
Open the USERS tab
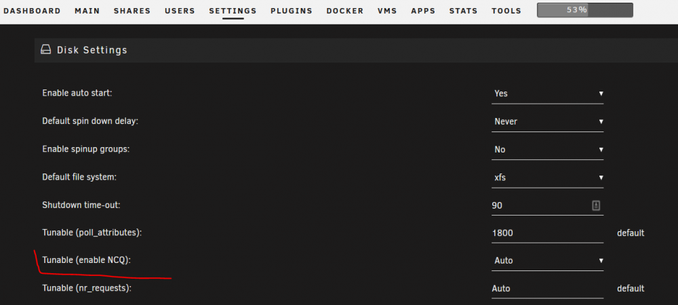tap(180, 12)
